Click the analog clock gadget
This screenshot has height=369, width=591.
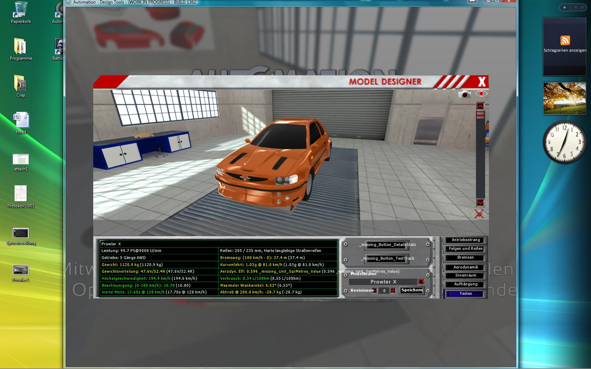[x=565, y=142]
